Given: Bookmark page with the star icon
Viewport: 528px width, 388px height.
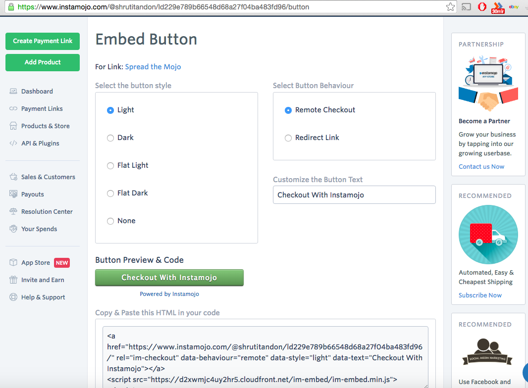Looking at the screenshot, I should click(x=450, y=7).
